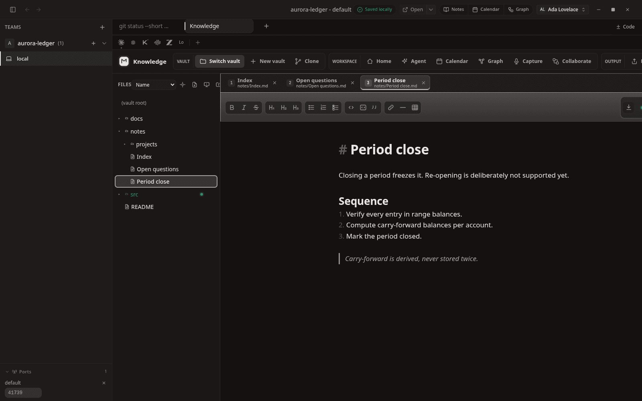This screenshot has width=642, height=401.
Task: Insert a horizontal rule
Action: tap(403, 107)
